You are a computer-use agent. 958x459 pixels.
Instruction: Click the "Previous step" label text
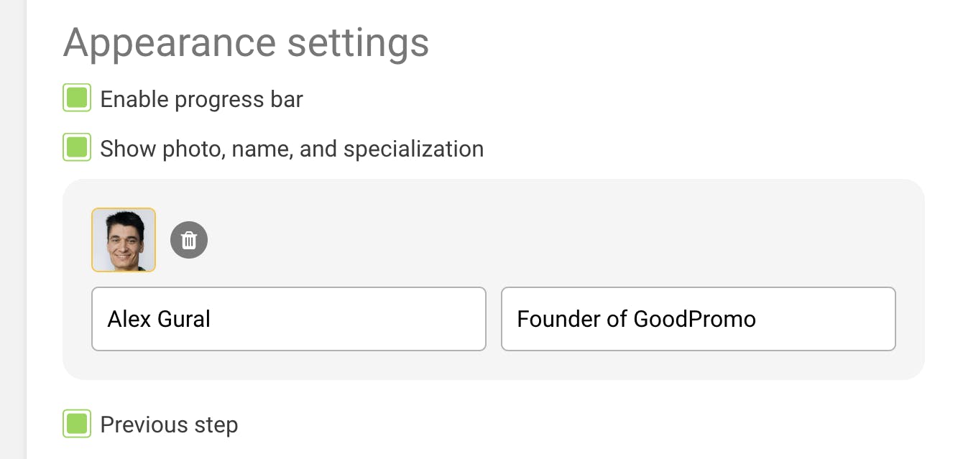pyautogui.click(x=169, y=425)
